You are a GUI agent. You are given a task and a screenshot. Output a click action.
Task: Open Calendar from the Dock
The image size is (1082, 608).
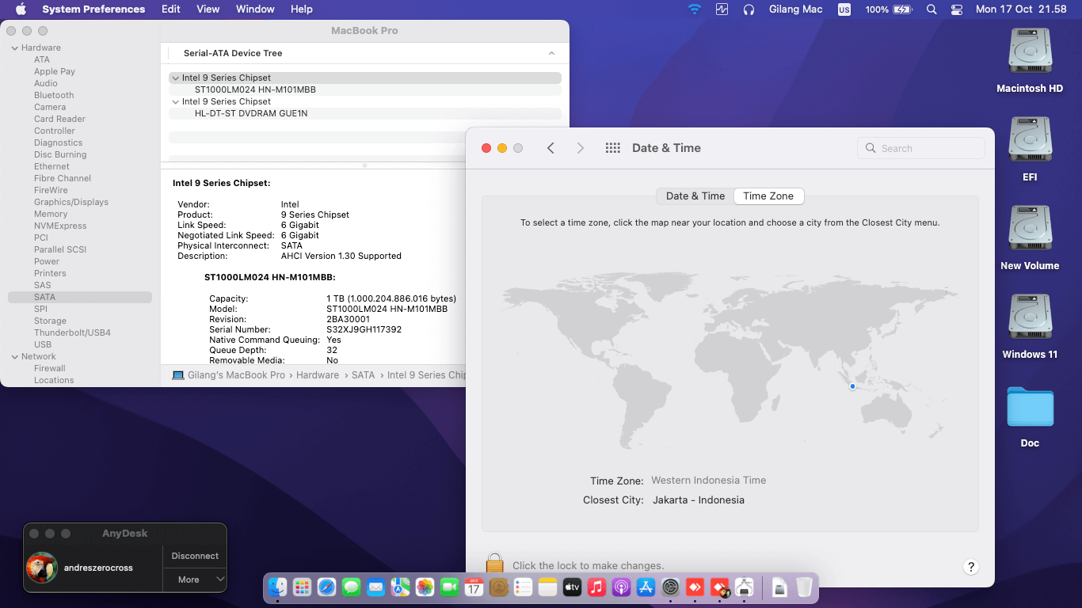474,587
